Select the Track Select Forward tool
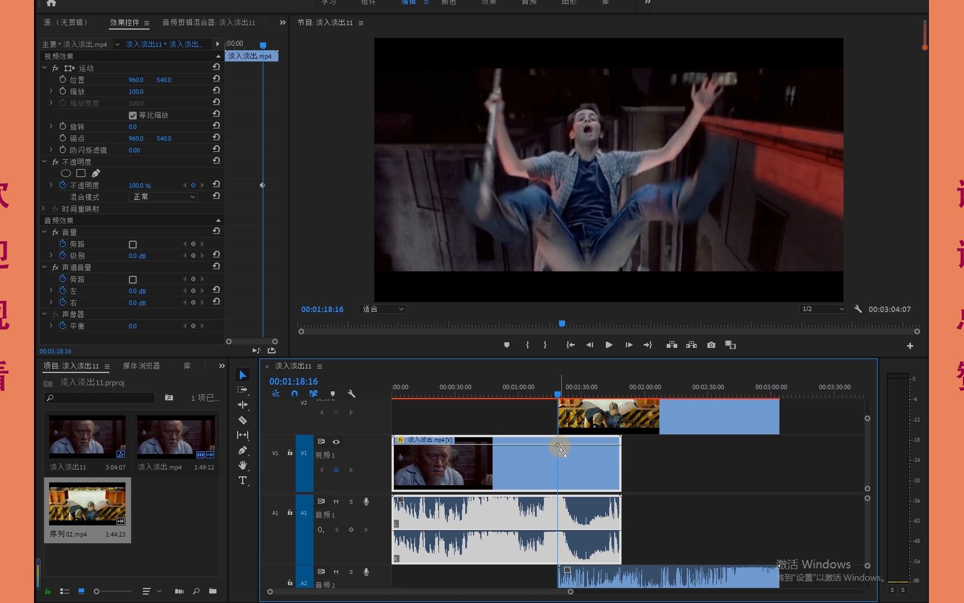The width and height of the screenshot is (964, 603). click(243, 390)
